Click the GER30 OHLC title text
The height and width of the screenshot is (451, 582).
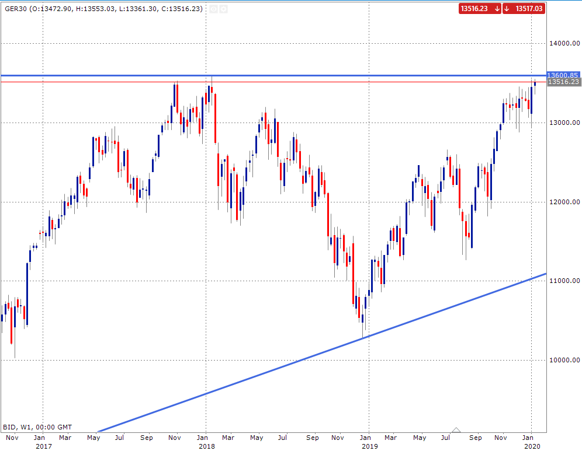103,9
